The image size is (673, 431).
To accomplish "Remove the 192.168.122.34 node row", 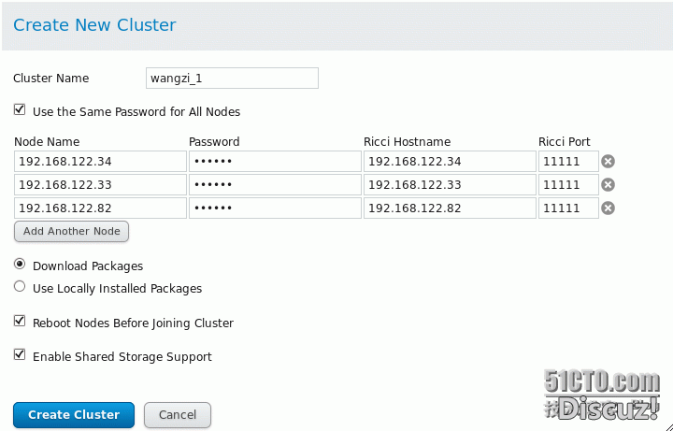I will tap(608, 162).
